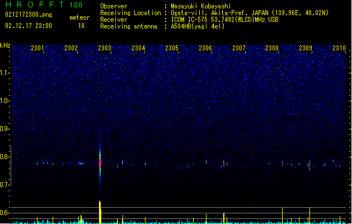
Task: Click the 'meteor' label
Action: point(79,17)
